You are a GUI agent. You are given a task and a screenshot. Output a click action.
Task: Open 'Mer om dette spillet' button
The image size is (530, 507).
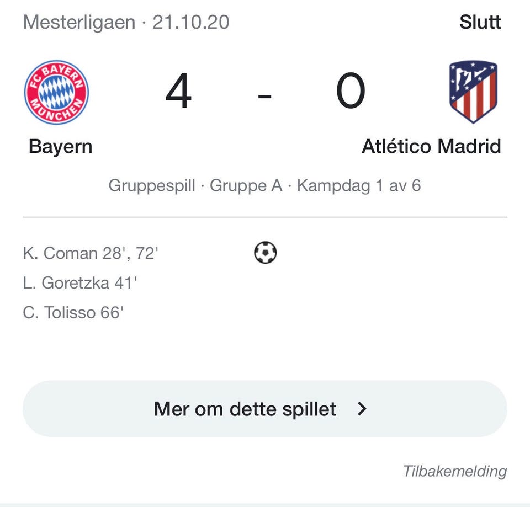265,409
